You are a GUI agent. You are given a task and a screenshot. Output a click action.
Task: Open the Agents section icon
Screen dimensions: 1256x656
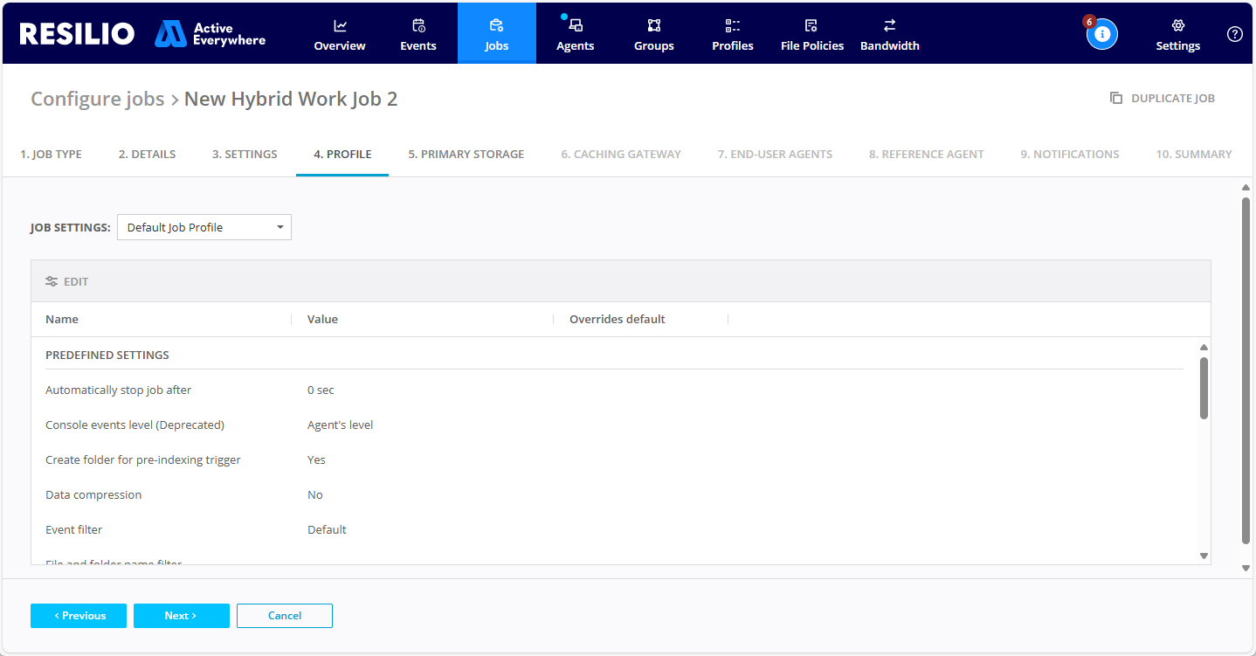point(576,26)
